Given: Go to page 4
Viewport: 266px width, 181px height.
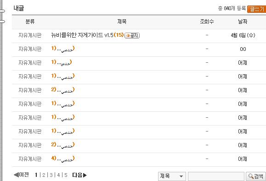Looking at the screenshot, I should point(58,175).
